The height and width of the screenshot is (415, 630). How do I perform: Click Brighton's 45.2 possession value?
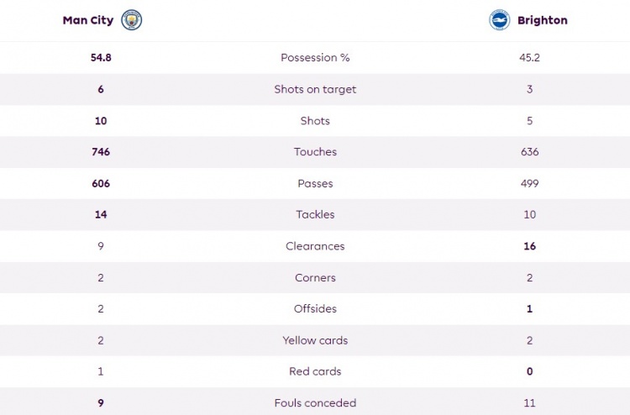tap(529, 57)
